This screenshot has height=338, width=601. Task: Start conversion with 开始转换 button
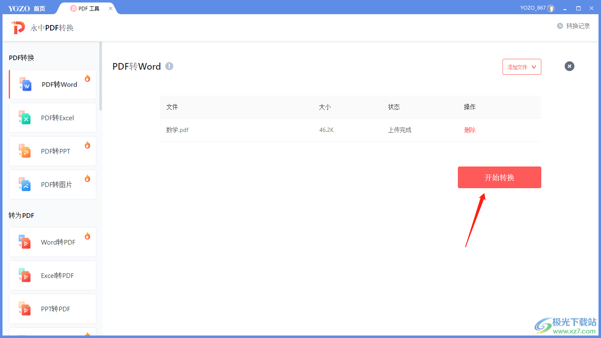pos(500,177)
